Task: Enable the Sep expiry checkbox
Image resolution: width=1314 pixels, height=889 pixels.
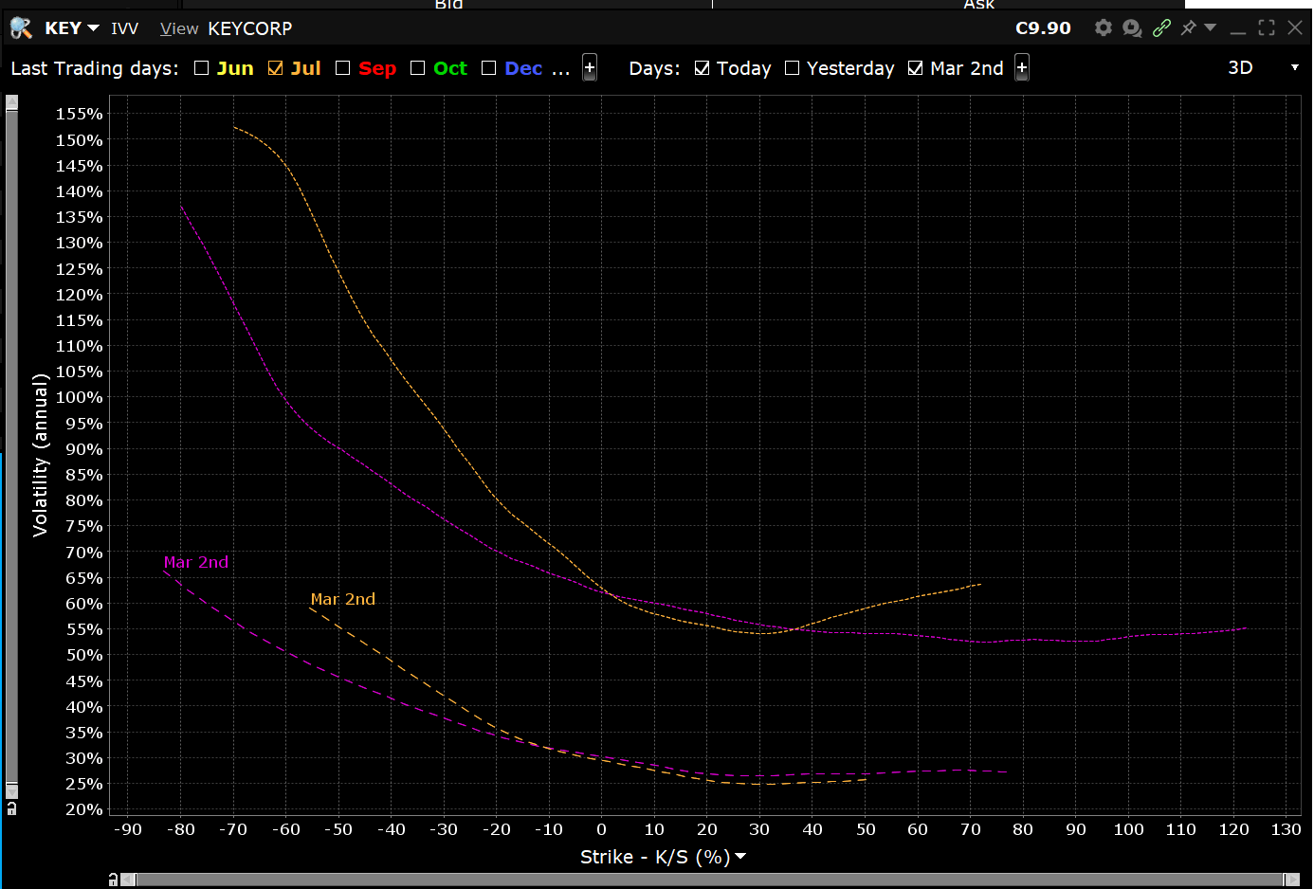Action: (343, 68)
